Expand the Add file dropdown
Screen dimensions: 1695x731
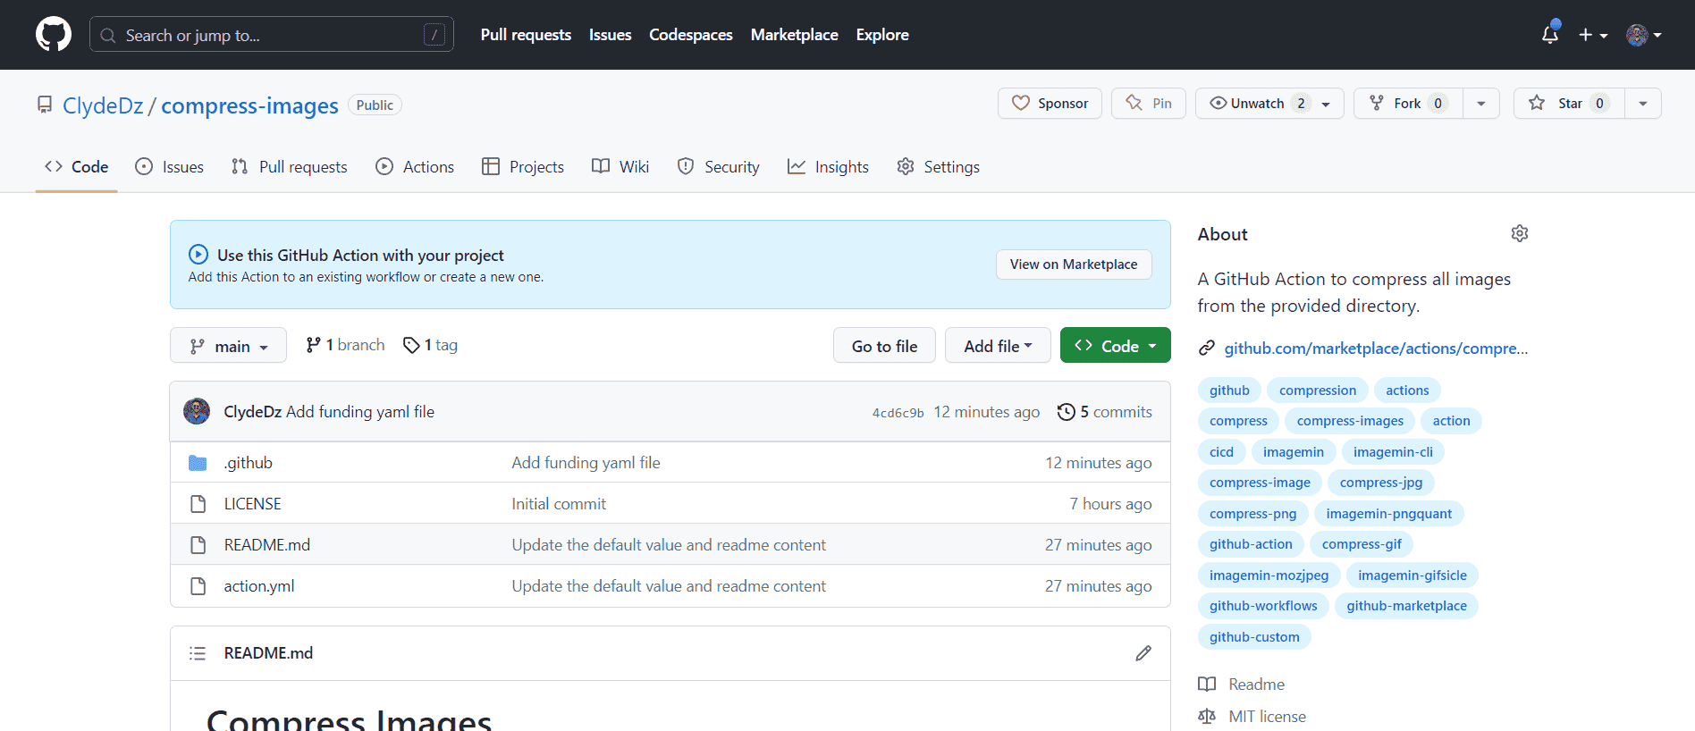(998, 346)
